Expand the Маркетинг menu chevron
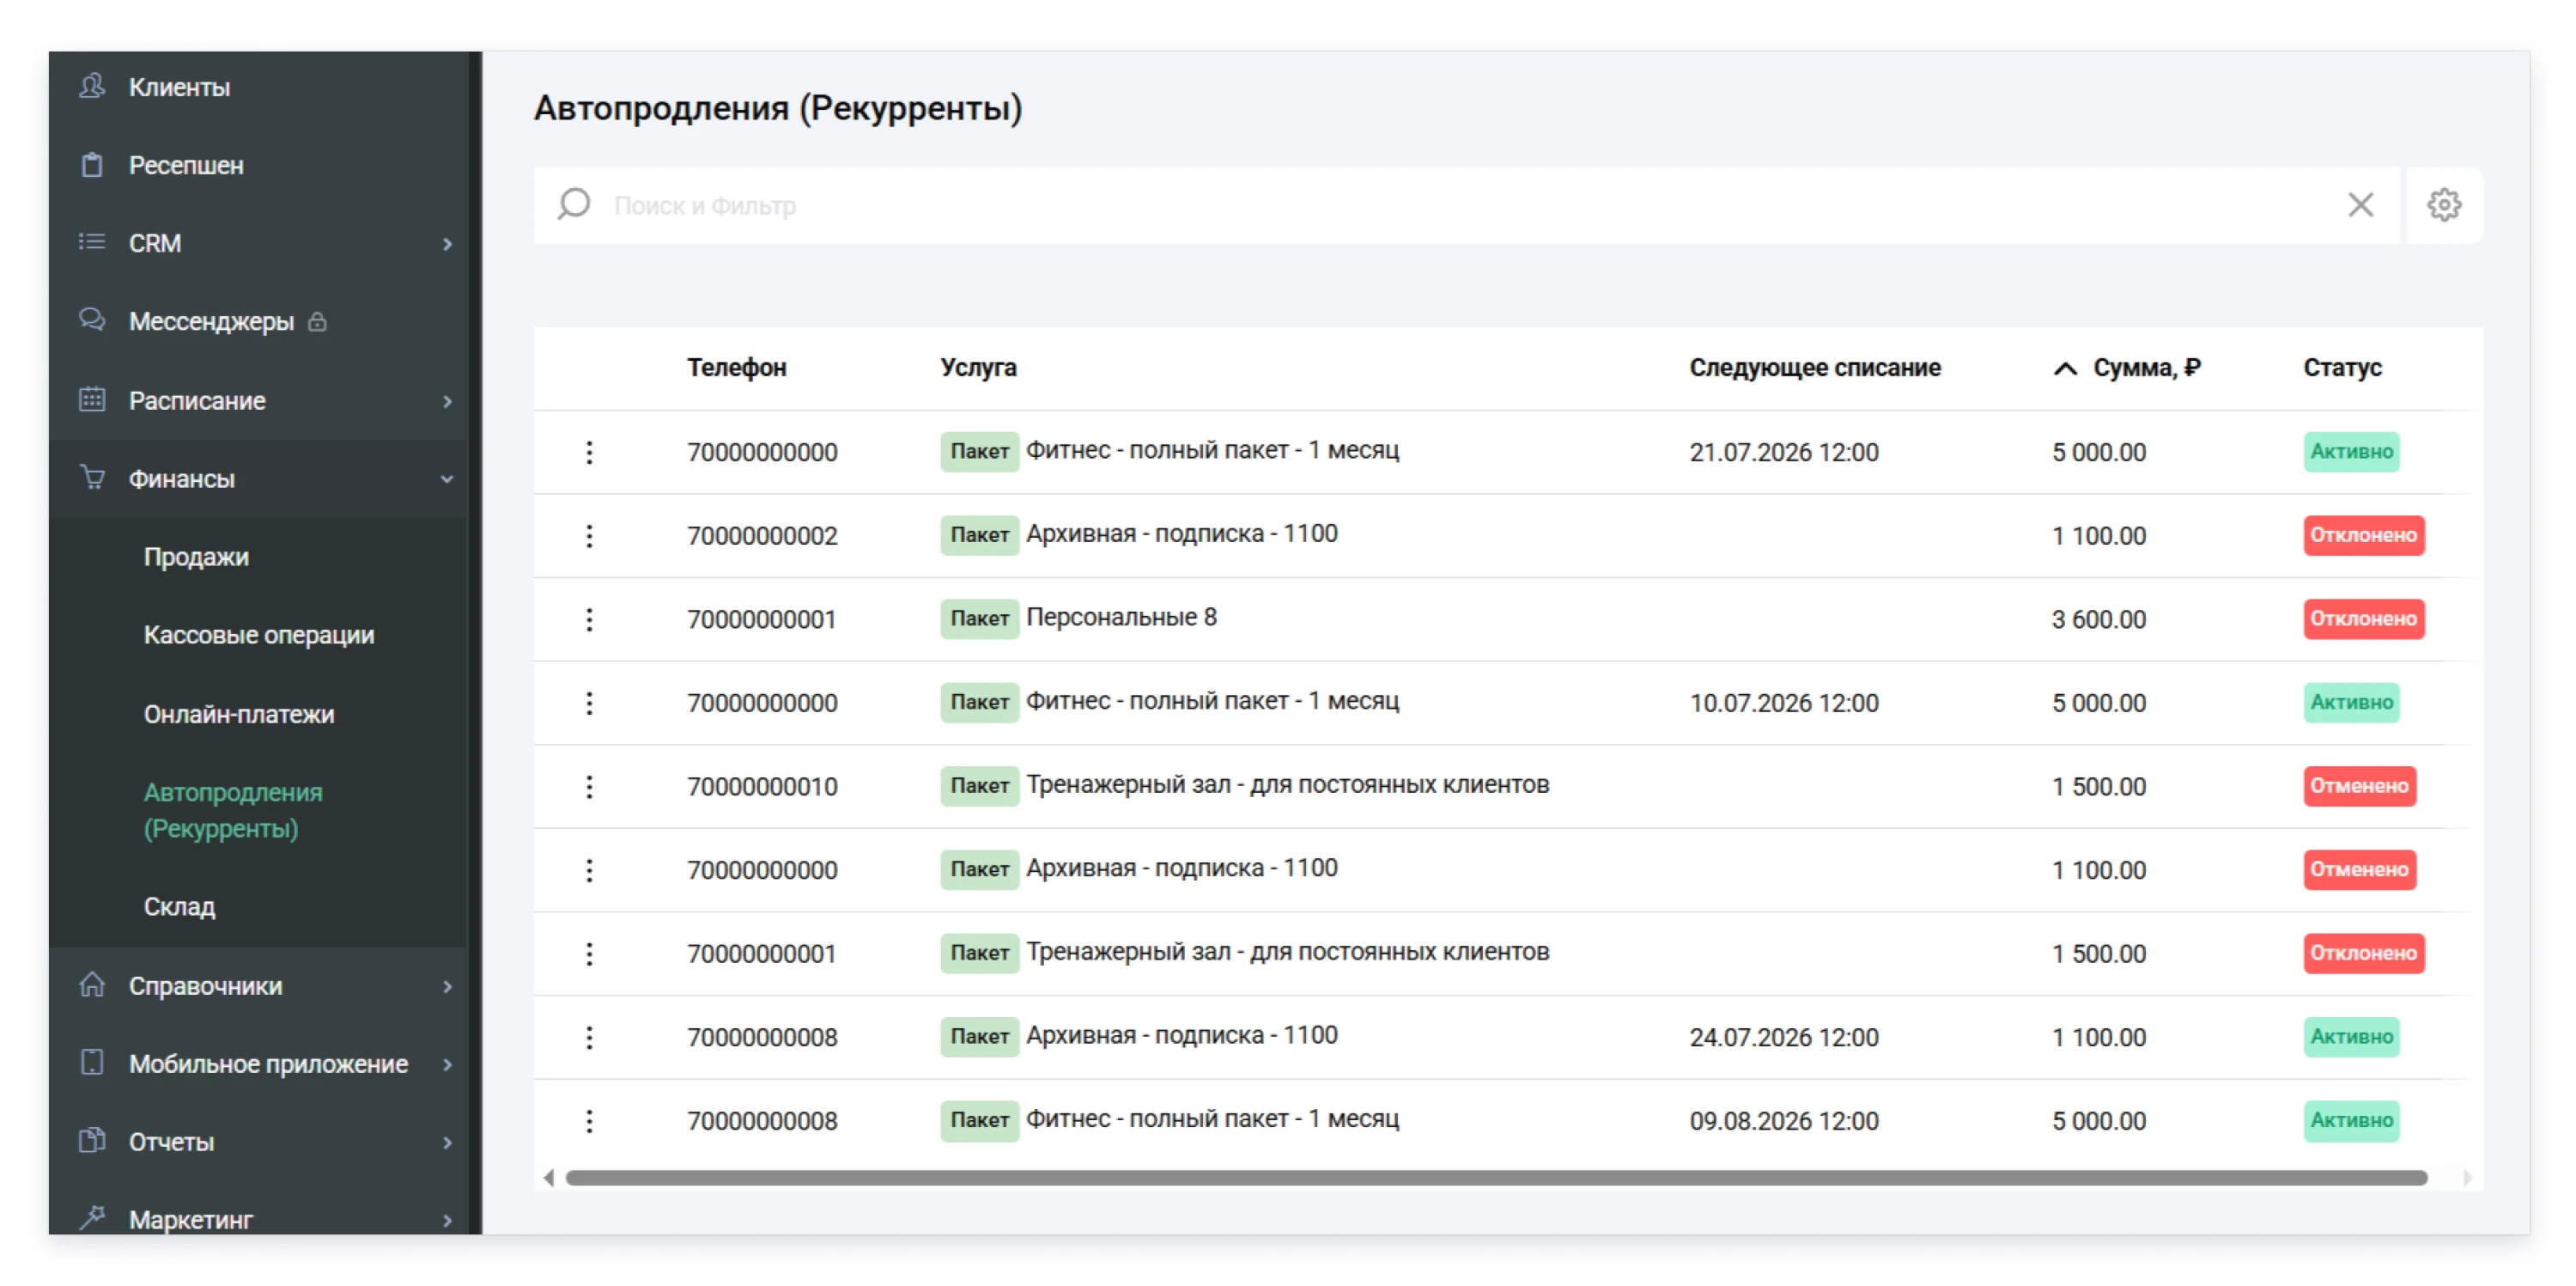This screenshot has width=2576, height=1286. 447,1220
